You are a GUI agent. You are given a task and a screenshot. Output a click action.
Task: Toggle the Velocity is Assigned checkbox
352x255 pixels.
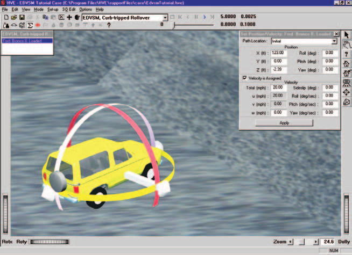tap(244, 78)
